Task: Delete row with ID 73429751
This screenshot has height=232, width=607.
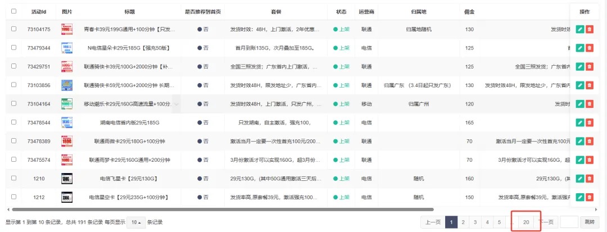Action: [x=589, y=66]
